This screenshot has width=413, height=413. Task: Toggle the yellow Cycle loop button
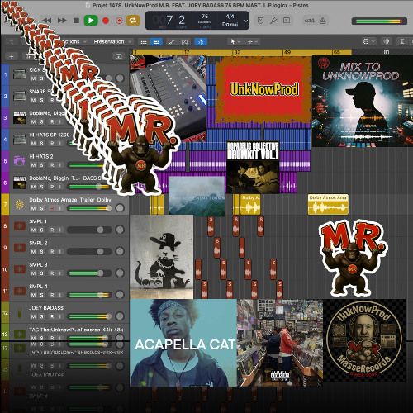click(x=133, y=21)
